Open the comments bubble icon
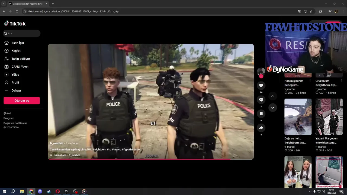Viewport: 347px width, 195px height. (261, 100)
